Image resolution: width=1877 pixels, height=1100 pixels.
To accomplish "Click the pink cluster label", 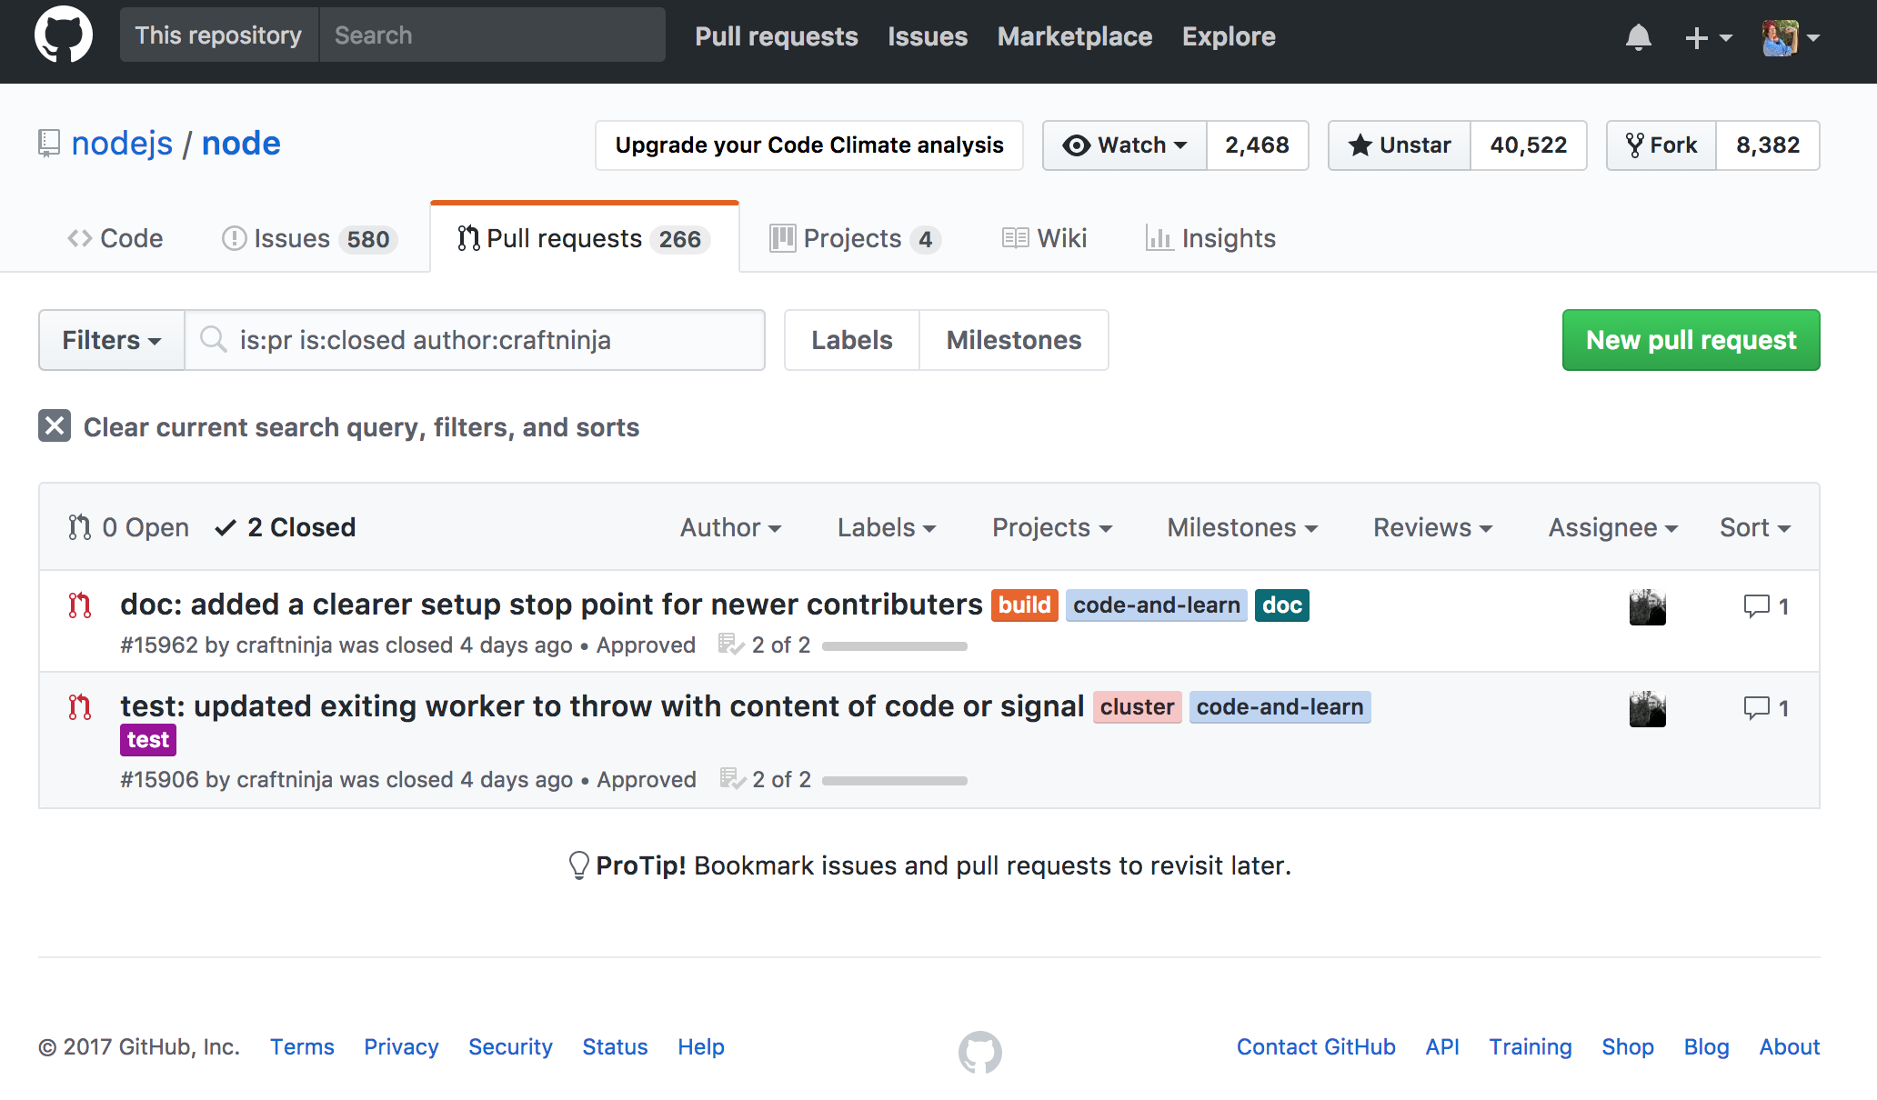I will tap(1137, 707).
